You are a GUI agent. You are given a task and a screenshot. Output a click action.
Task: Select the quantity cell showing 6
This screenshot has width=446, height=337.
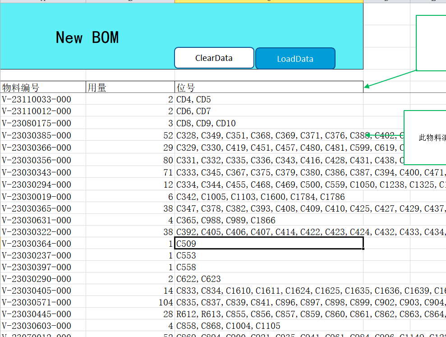pos(130,196)
